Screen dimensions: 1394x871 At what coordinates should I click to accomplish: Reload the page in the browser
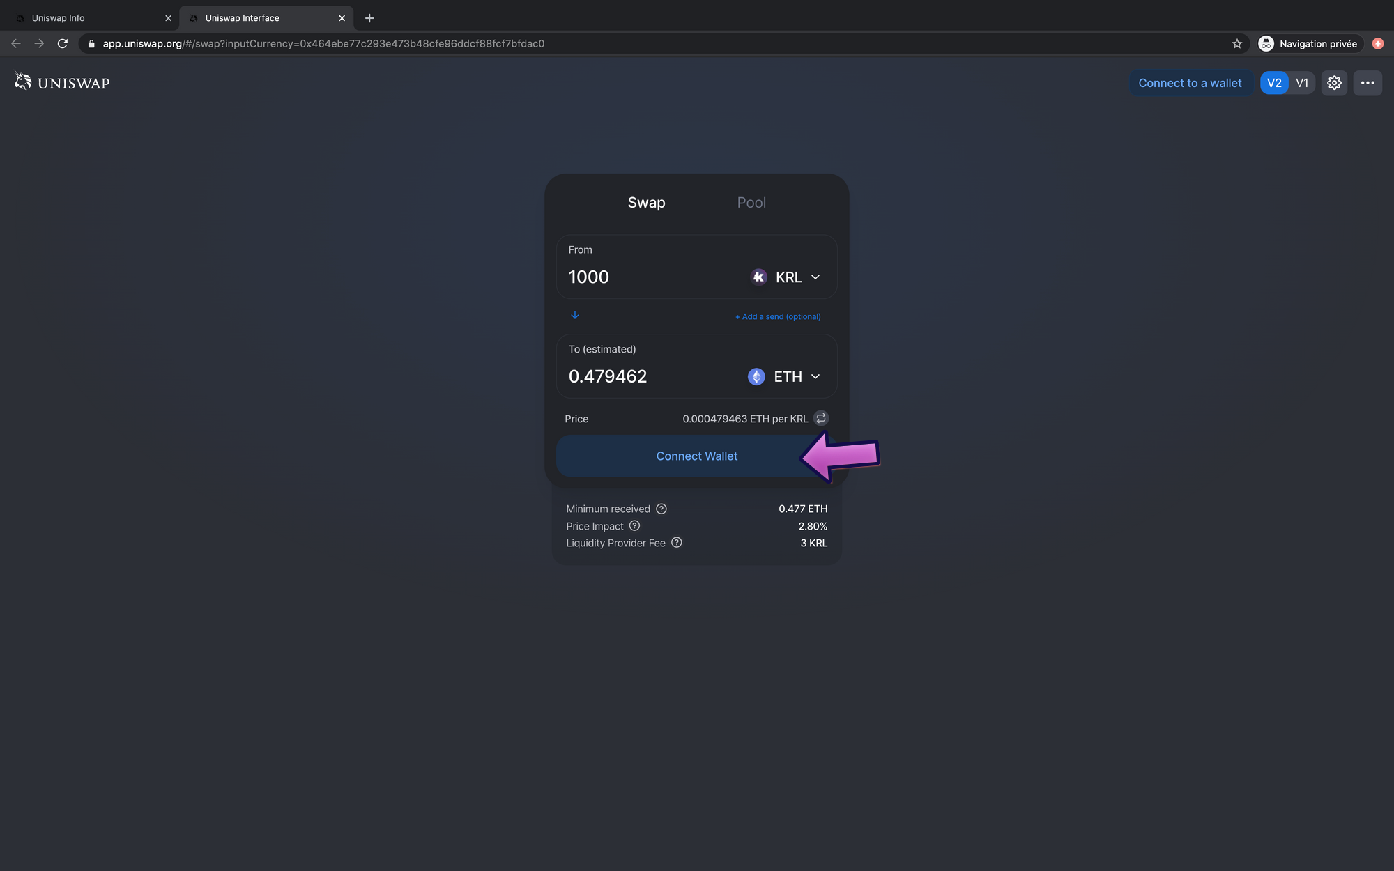(x=63, y=44)
